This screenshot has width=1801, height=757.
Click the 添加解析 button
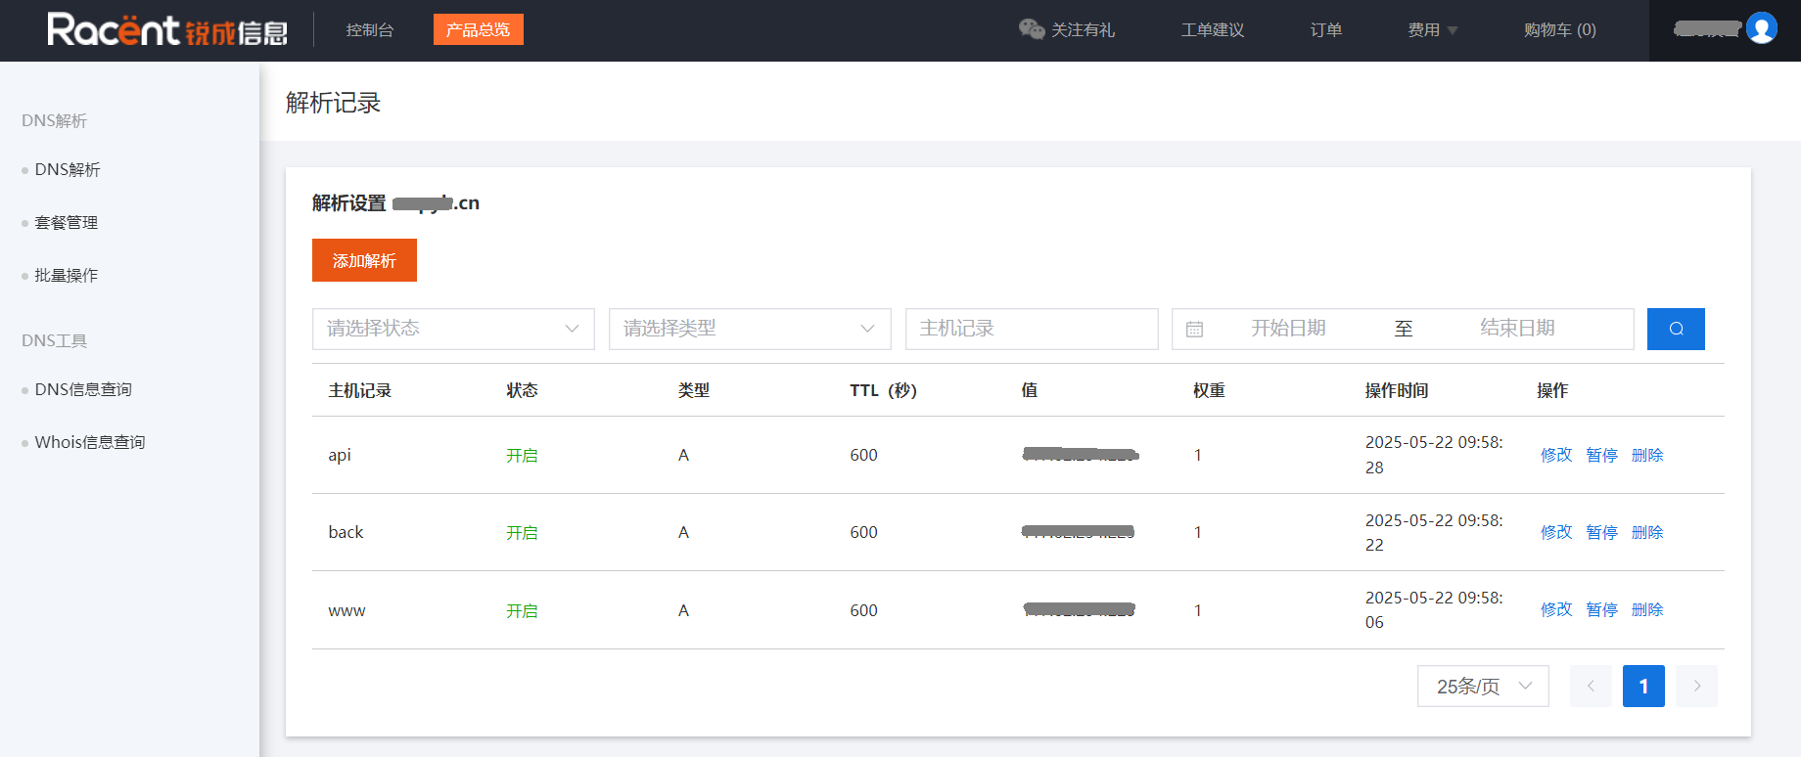[364, 260]
